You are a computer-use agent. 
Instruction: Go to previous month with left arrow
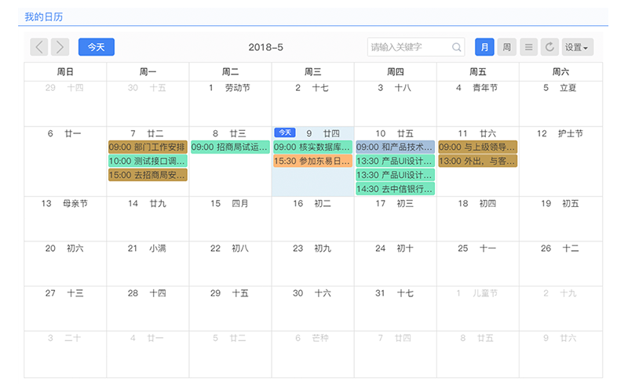click(x=39, y=47)
